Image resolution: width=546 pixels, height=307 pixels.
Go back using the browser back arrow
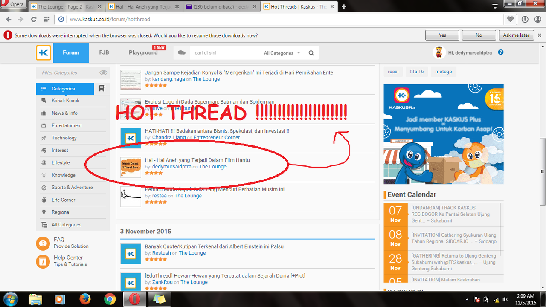(9, 20)
